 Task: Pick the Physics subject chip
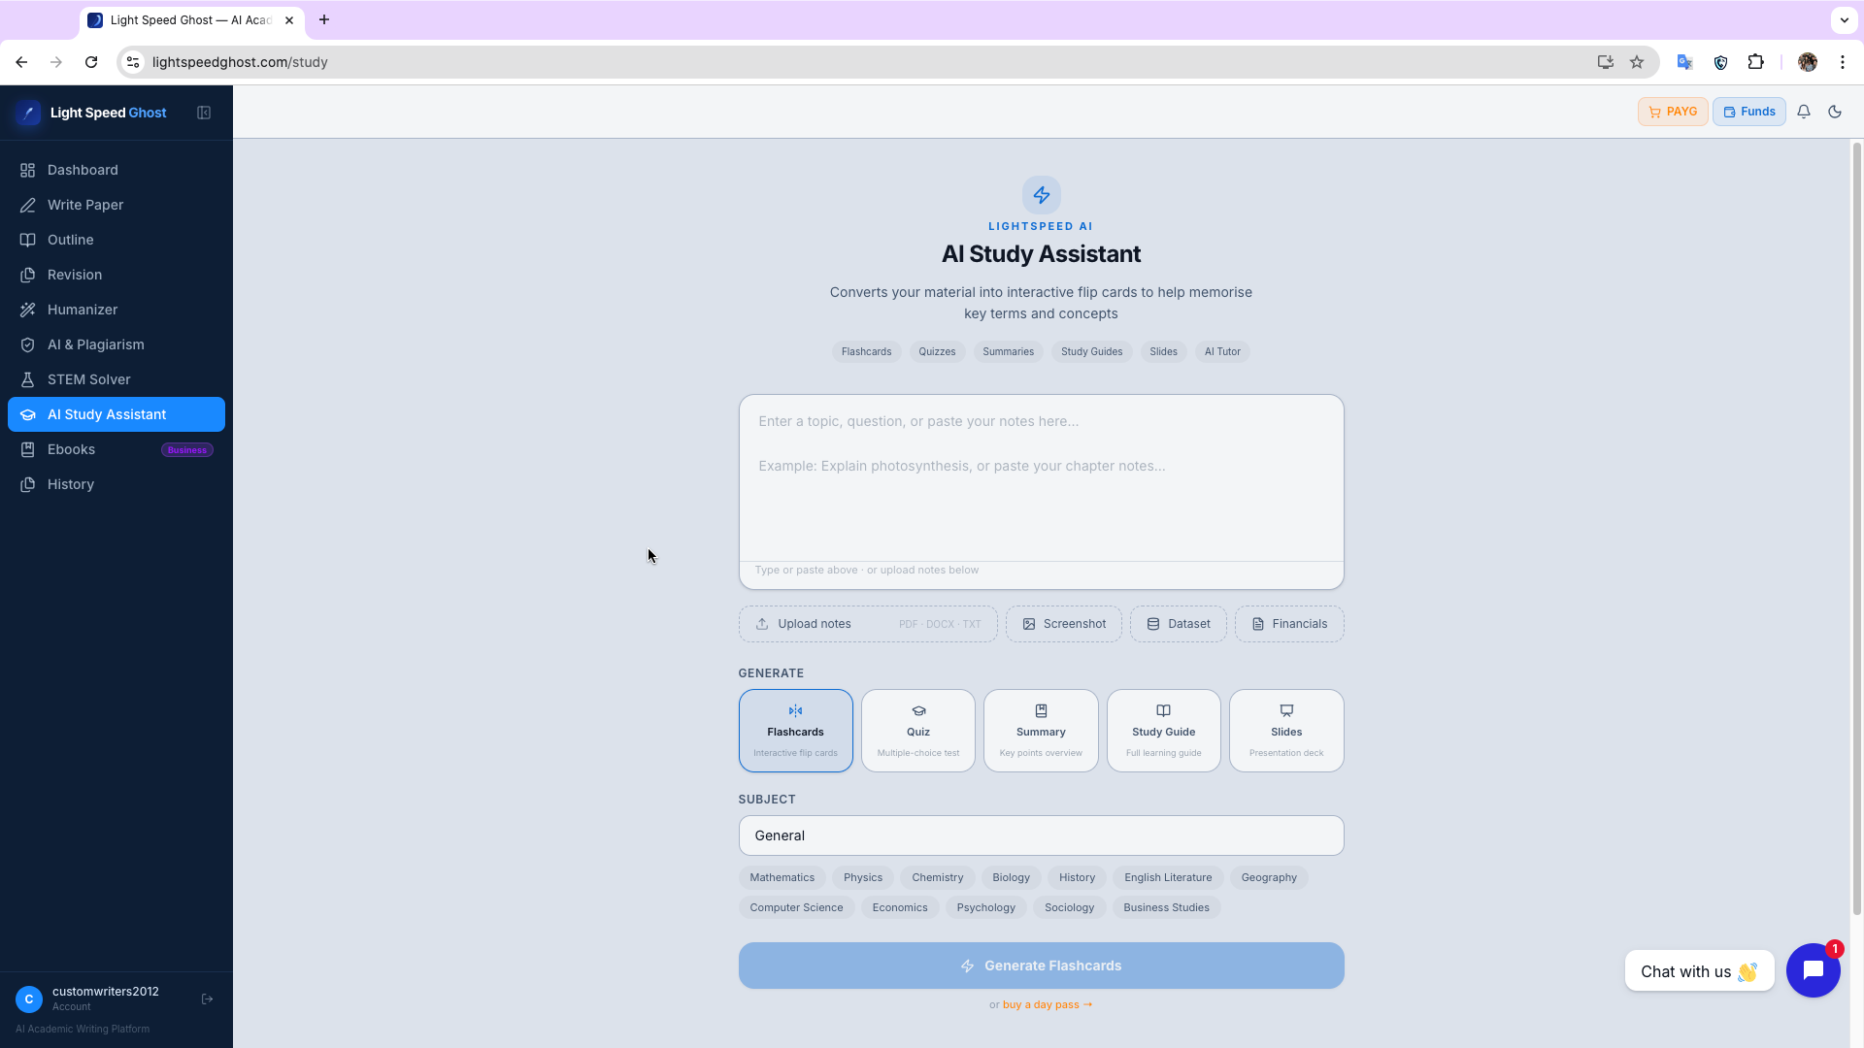[863, 877]
